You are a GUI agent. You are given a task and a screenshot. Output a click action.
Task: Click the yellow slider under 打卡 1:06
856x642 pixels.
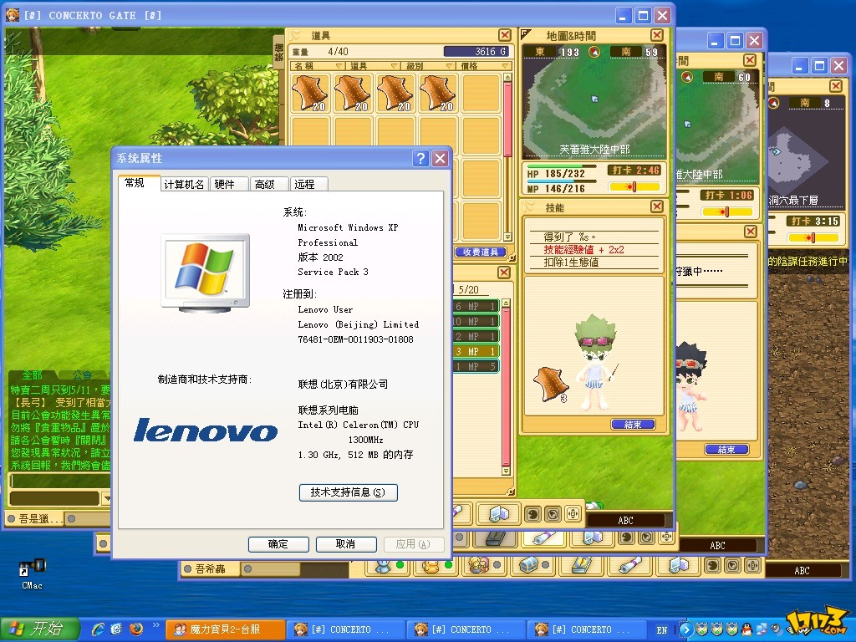click(x=727, y=211)
